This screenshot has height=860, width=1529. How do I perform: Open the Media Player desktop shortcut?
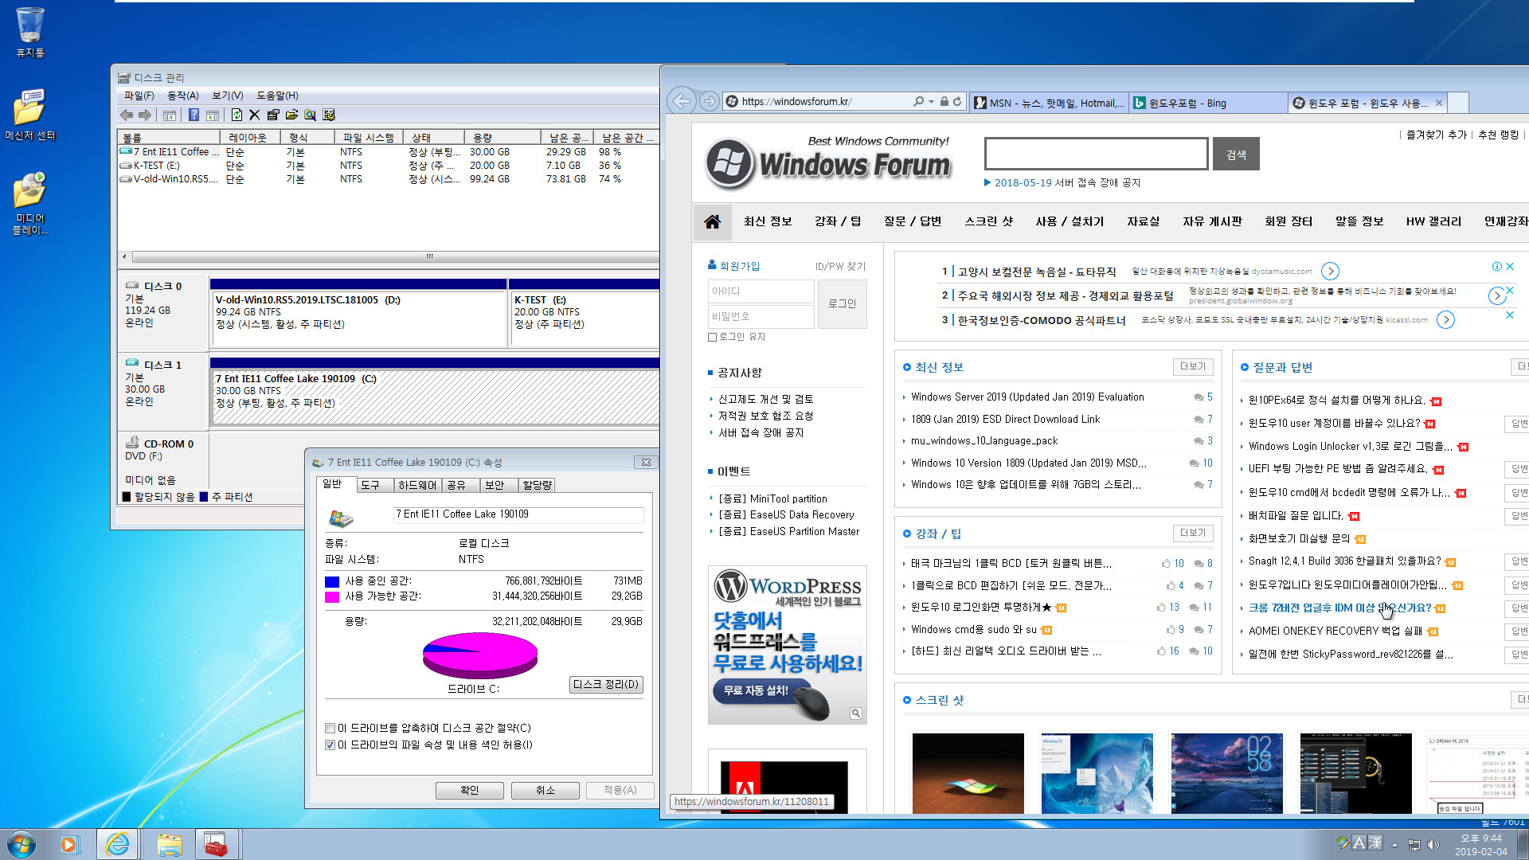coord(30,203)
